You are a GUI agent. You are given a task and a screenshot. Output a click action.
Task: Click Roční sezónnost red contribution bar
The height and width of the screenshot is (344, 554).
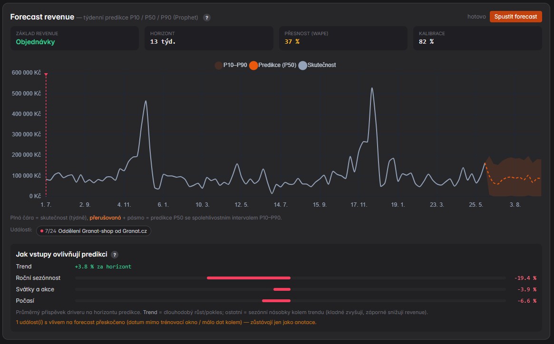(x=248, y=278)
